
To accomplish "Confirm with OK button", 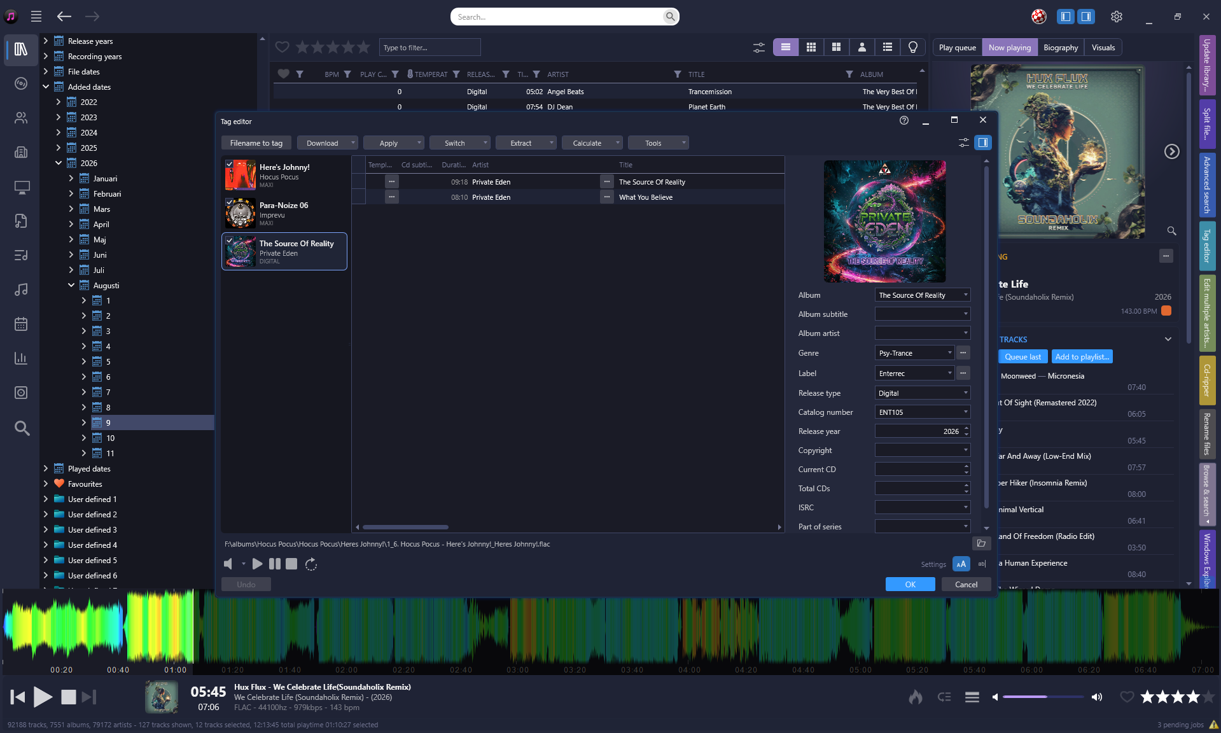I will [x=910, y=584].
